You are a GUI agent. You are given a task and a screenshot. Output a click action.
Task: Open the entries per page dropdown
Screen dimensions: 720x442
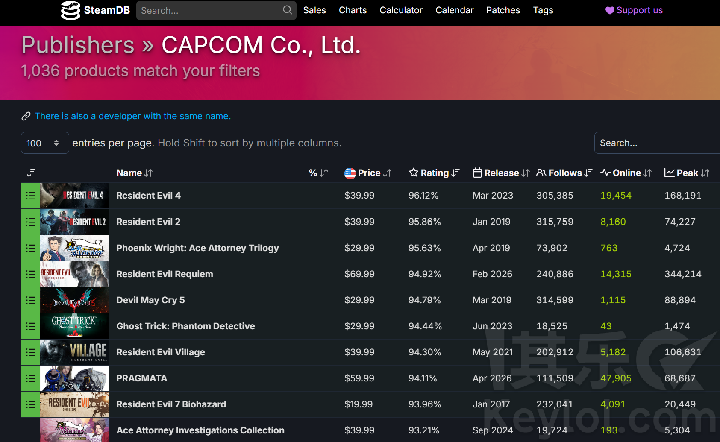click(x=44, y=143)
